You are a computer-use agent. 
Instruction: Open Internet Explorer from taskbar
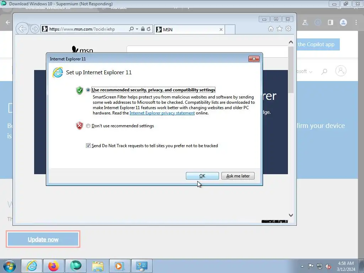pyautogui.click(x=32, y=266)
